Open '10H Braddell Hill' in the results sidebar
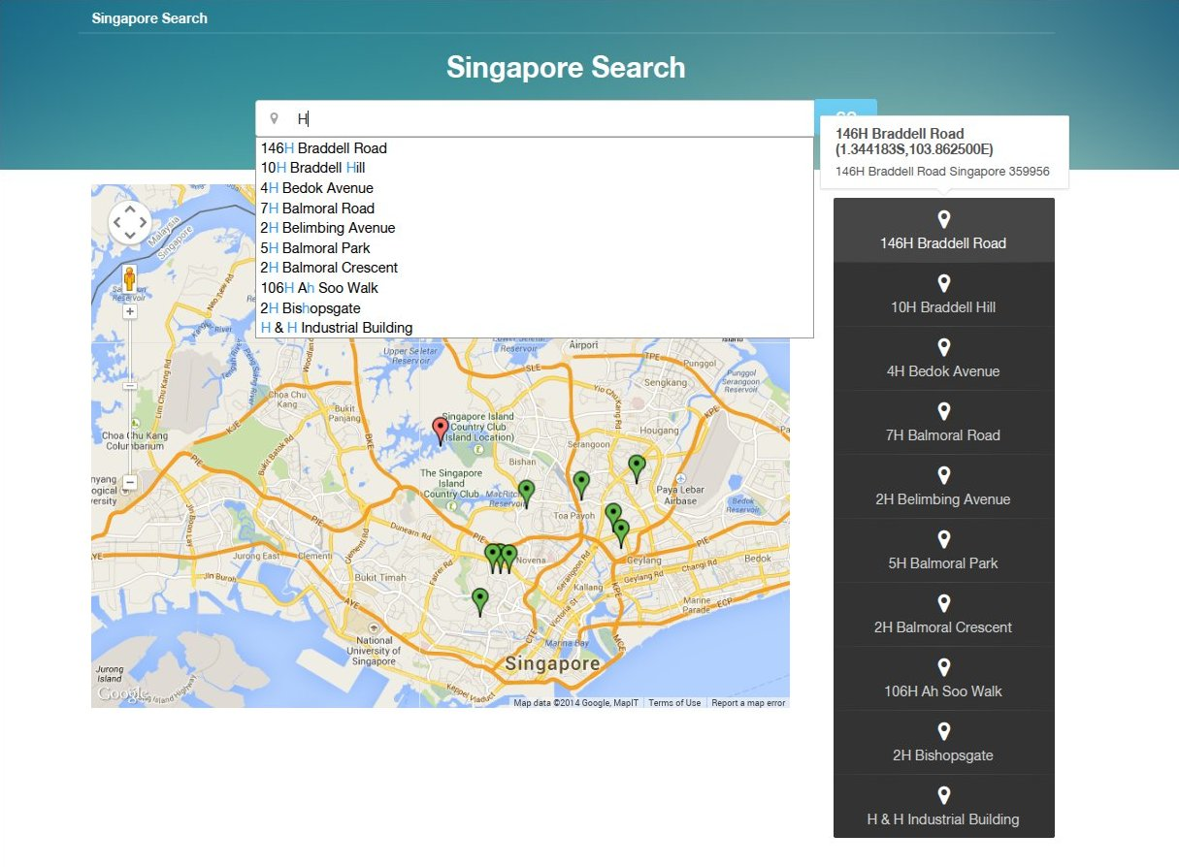This screenshot has height=867, width=1179. click(x=943, y=295)
